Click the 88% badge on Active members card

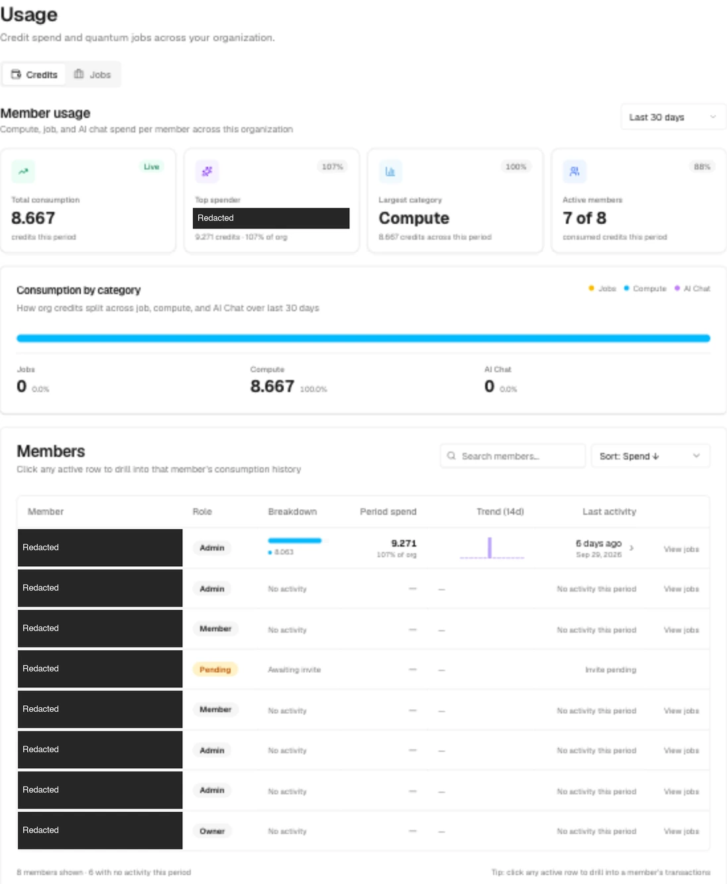[702, 167]
